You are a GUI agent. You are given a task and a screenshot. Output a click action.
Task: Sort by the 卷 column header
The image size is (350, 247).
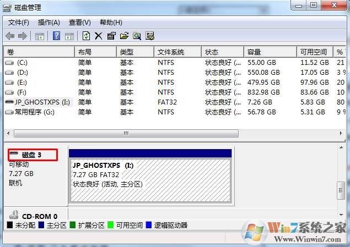[39, 52]
